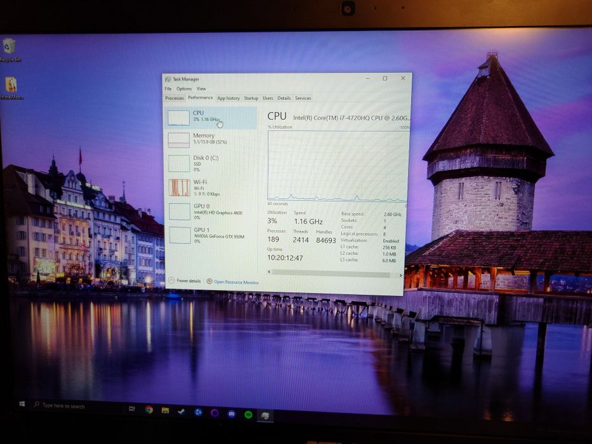The image size is (592, 444).
Task: Open the File menu in Task Manager
Action: [x=168, y=89]
